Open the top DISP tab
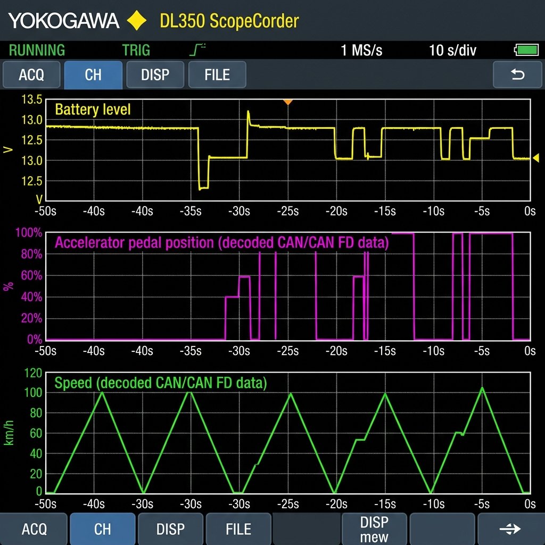 pyautogui.click(x=155, y=75)
